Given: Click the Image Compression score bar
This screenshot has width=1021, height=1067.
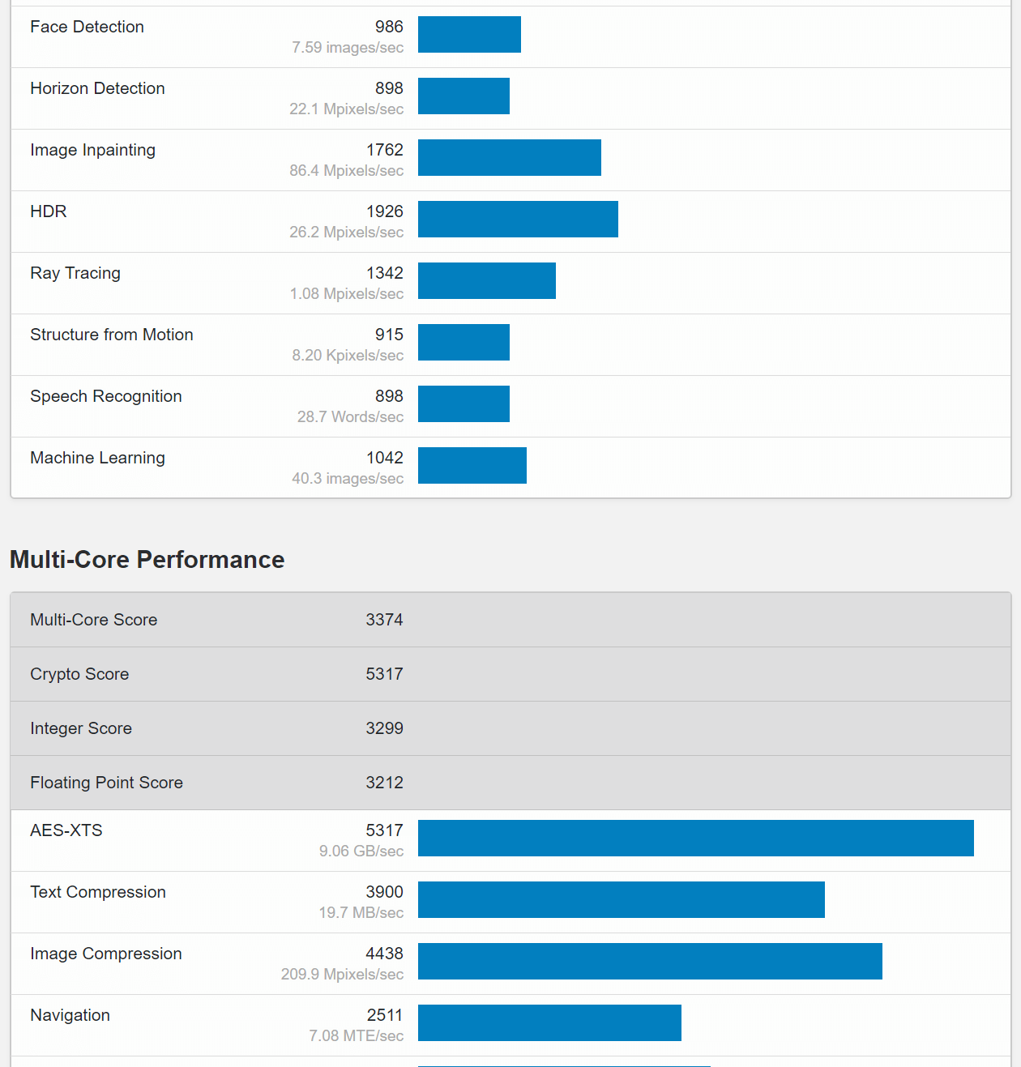Looking at the screenshot, I should click(650, 962).
